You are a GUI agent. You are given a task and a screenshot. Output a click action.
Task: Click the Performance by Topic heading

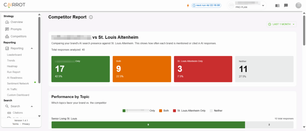click(x=71, y=97)
